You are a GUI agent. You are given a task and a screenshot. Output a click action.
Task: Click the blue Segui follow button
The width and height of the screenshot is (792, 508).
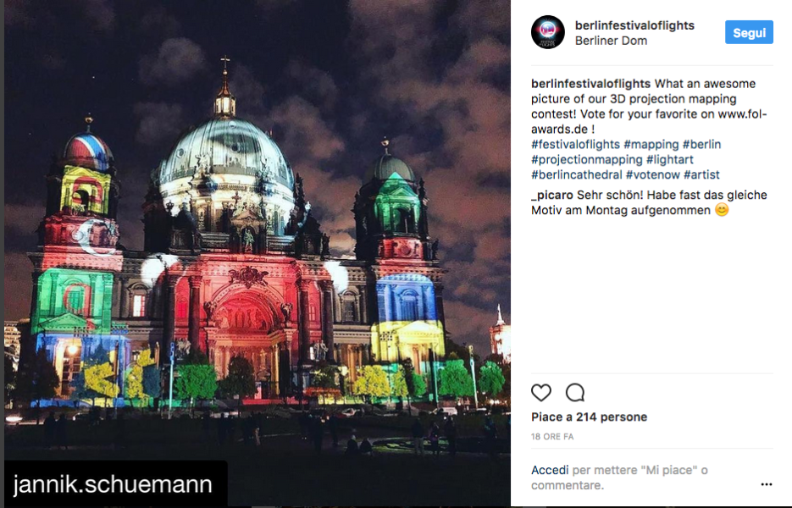749,32
